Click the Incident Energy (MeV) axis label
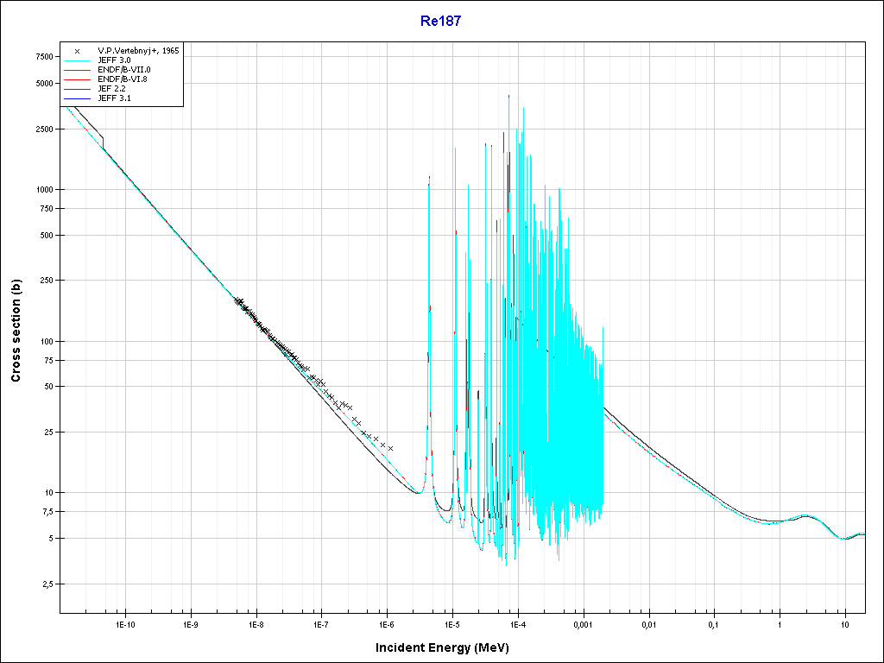The image size is (884, 663). [448, 647]
